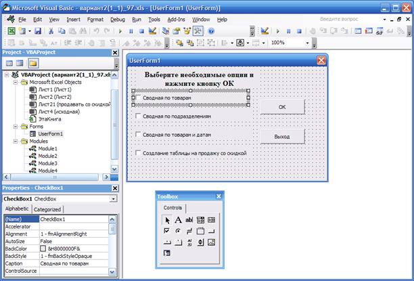Viewport: 414px width, 281px height.
Task: Click the Выход button on UserForm1
Action: tap(282, 137)
